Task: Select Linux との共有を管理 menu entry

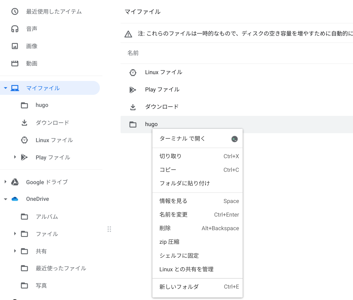Action: [x=186, y=269]
